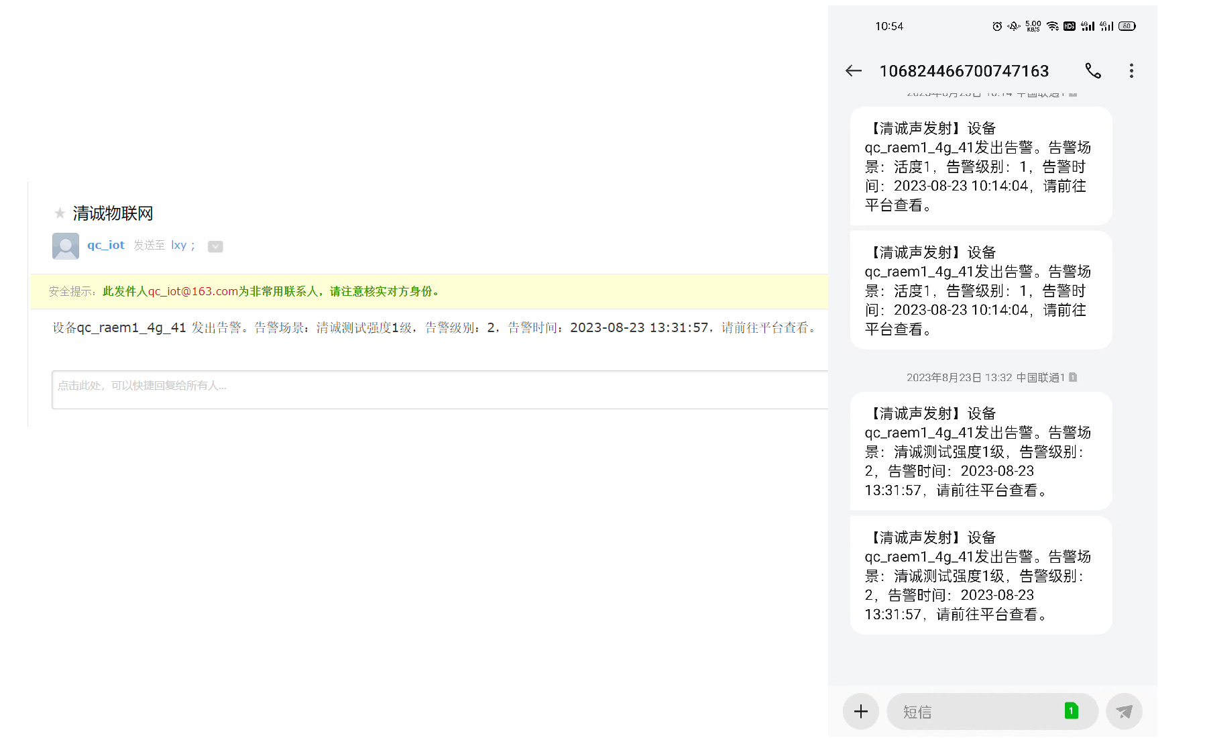
Task: Select the 13:32 alarm message bubble
Action: coord(979,452)
